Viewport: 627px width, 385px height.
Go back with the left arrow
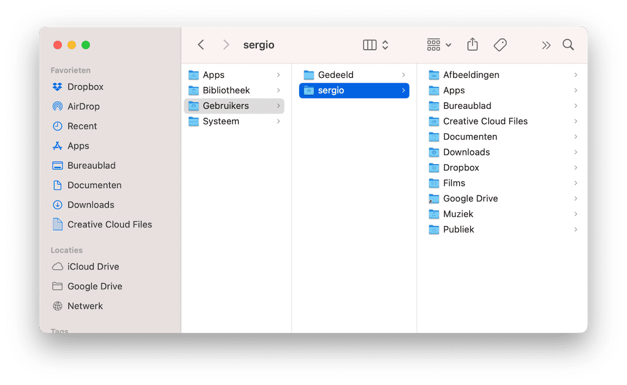(201, 45)
